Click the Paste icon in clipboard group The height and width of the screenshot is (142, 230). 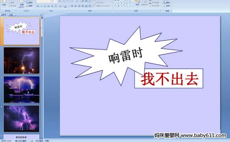click(4, 3)
